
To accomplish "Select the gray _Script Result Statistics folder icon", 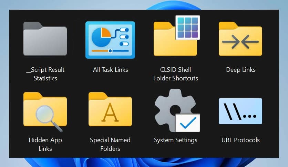I will click(x=45, y=39).
